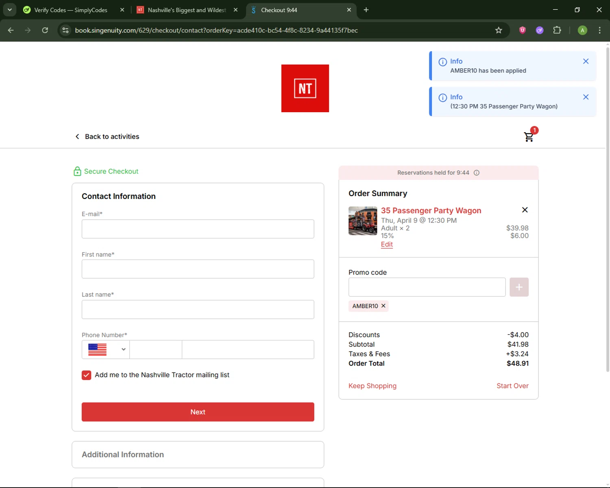Focus the Last name input field

click(x=198, y=309)
